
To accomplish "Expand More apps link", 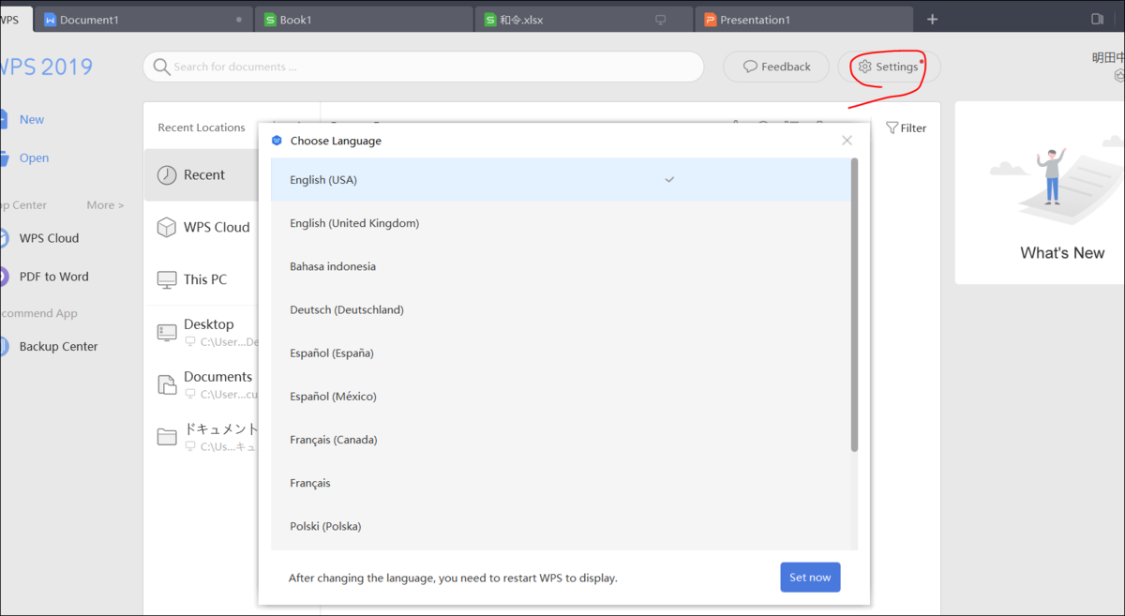I will click(x=105, y=205).
